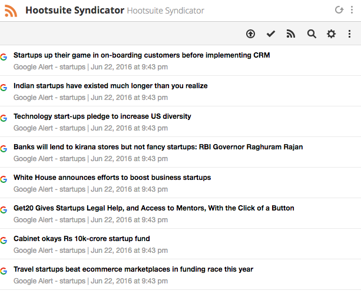Image resolution: width=361 pixels, height=294 pixels.
Task: Click the Google Alert source under the White House article
Action: (49, 189)
